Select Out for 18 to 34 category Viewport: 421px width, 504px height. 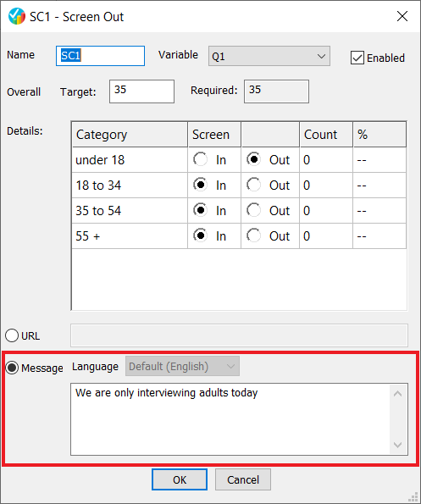click(254, 185)
